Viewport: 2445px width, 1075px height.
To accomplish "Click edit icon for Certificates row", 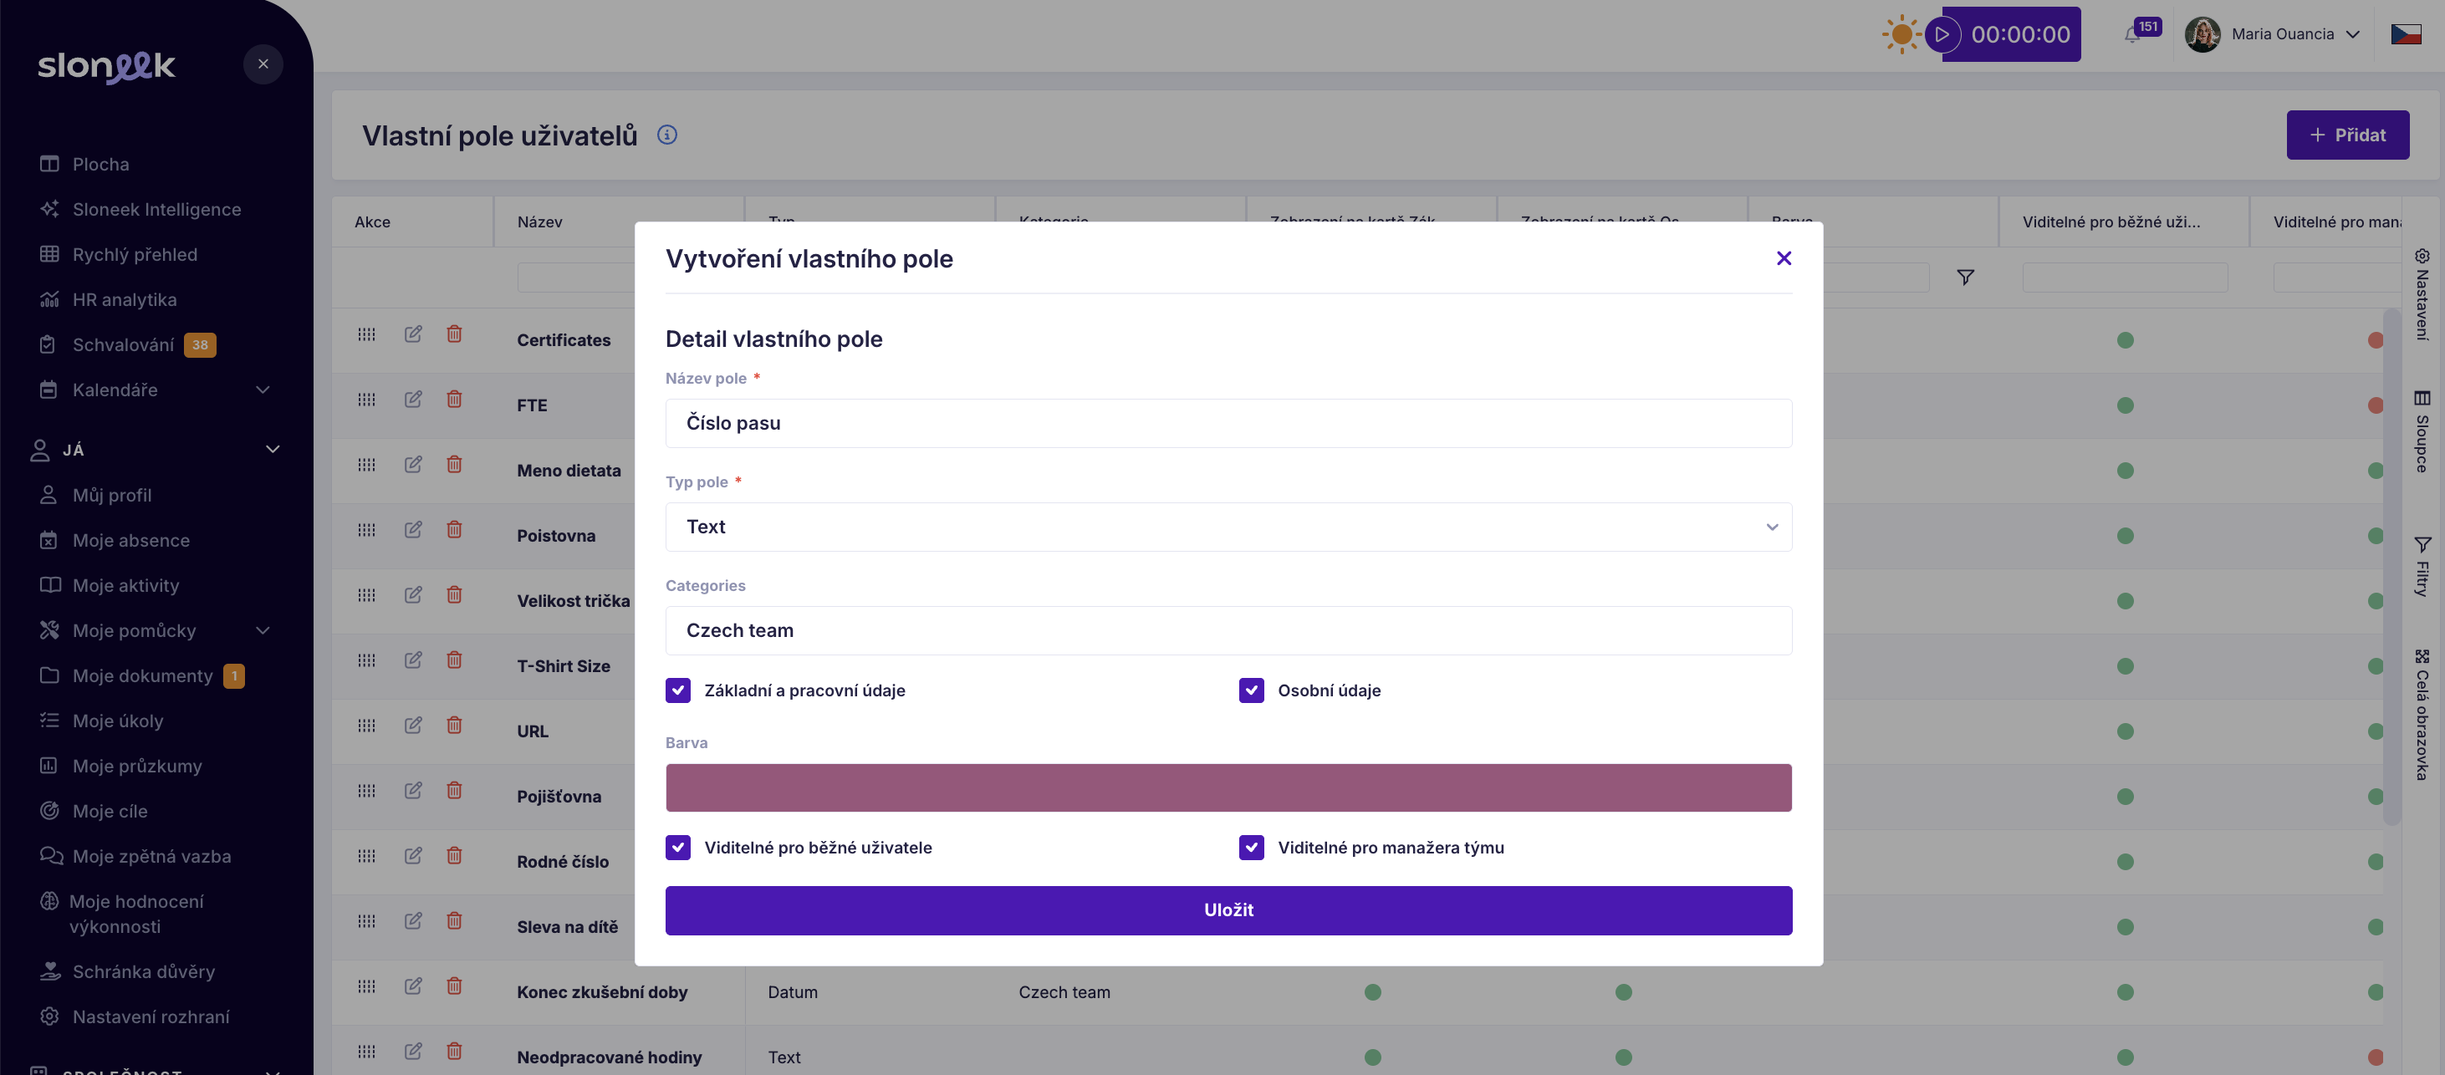I will (413, 334).
